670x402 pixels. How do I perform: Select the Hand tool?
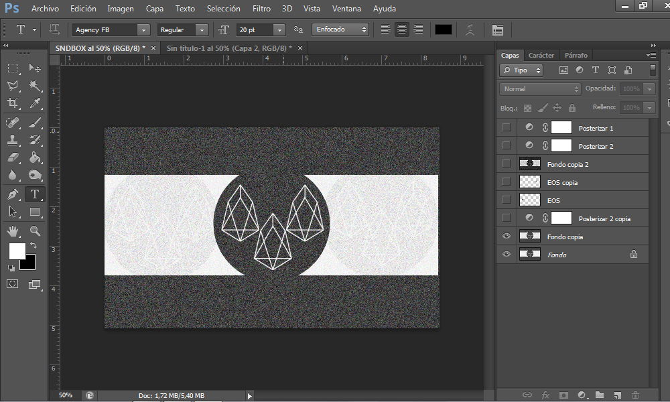(x=13, y=231)
